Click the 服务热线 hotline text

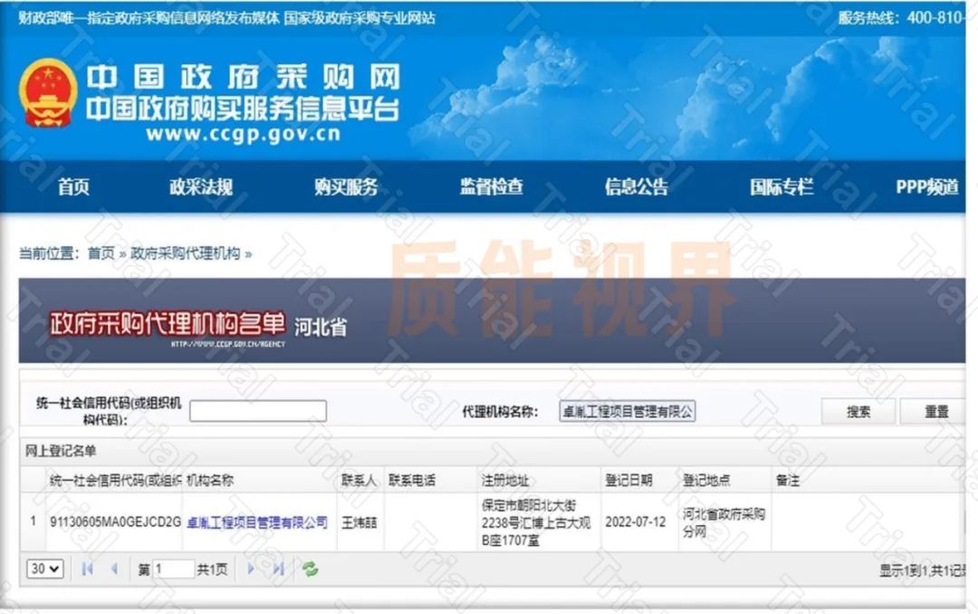click(x=900, y=17)
